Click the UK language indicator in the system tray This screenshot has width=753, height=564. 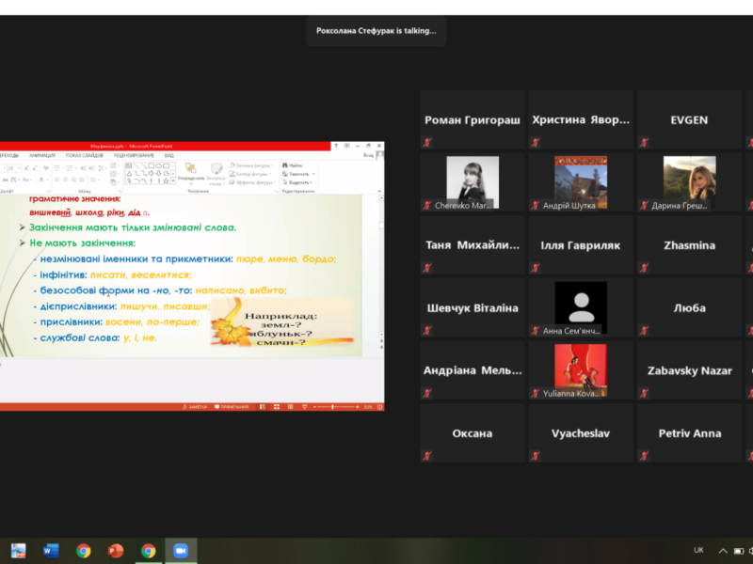point(698,550)
